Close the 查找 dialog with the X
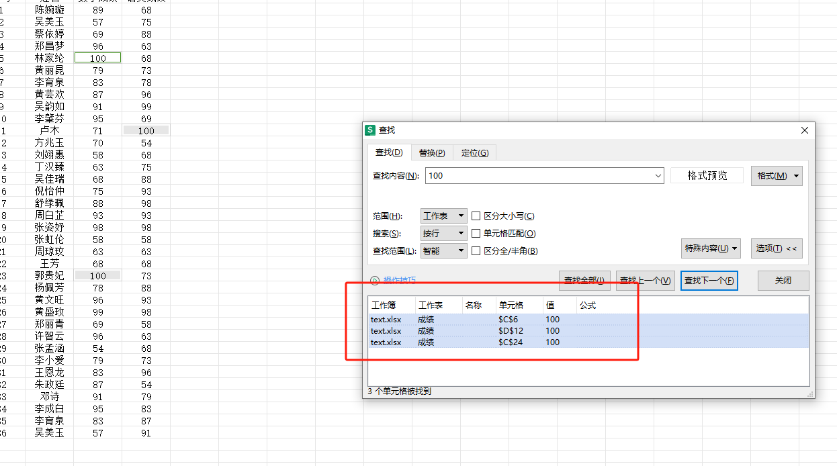Screen dimensions: 837x466 click(804, 130)
